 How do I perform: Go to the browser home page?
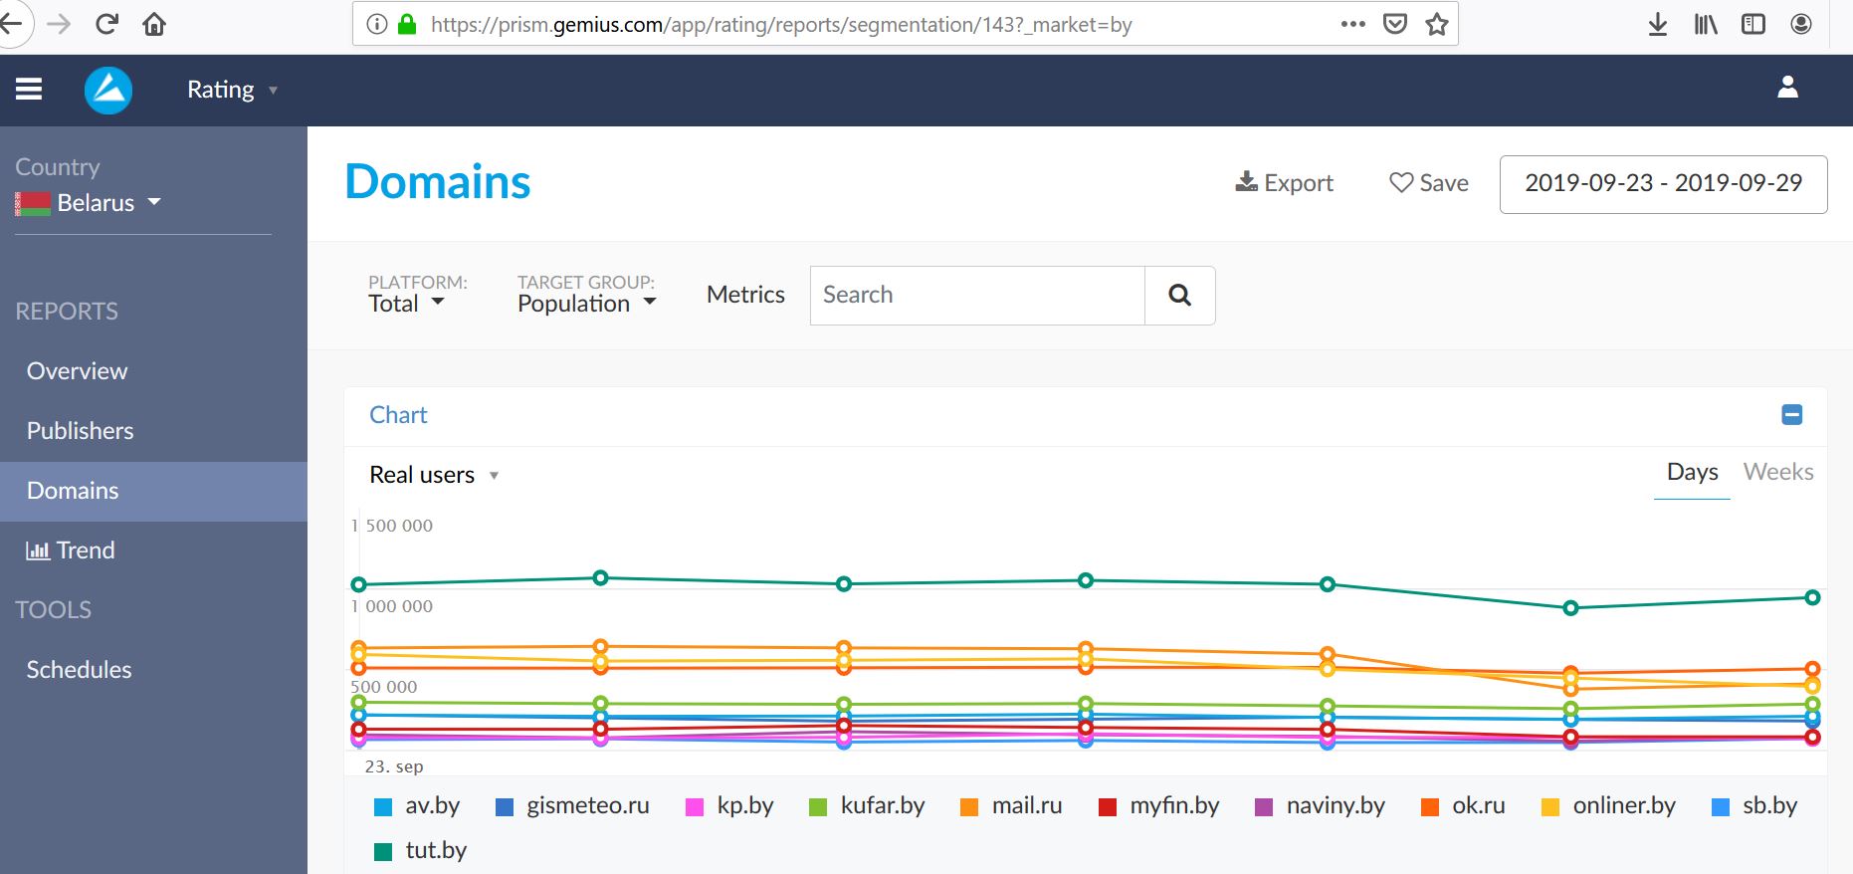pos(154,24)
